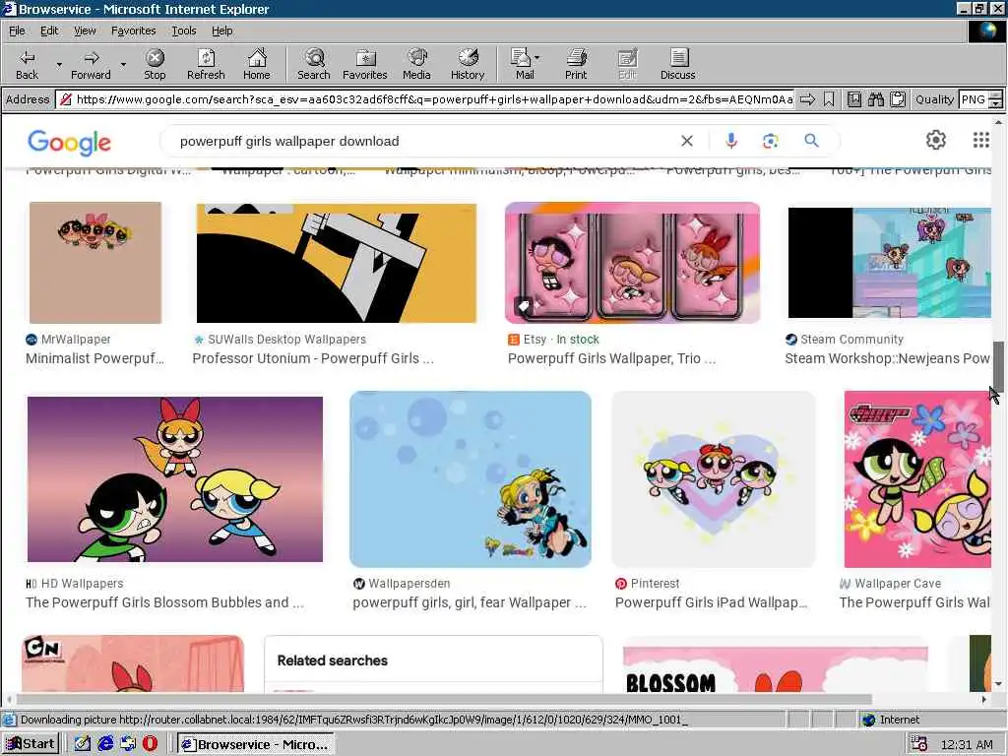1008x756 pixels.
Task: Open 'Minimalist Powerpuf...' result link
Action: (x=94, y=358)
